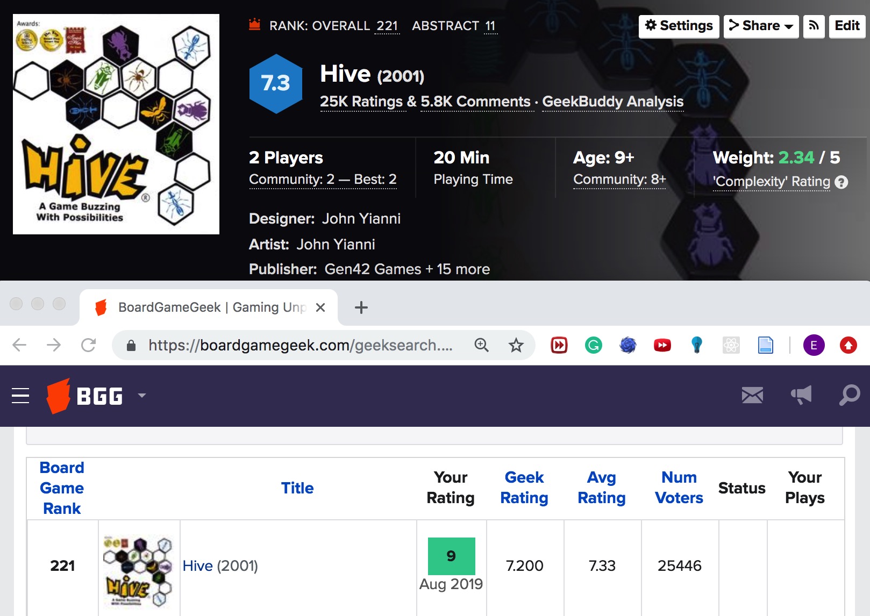Go back in browser history
This screenshot has width=870, height=616.
coord(19,345)
